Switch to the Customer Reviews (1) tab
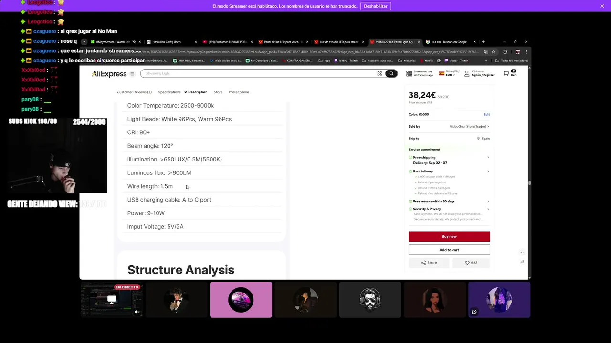The height and width of the screenshot is (343, 611). coord(134,92)
